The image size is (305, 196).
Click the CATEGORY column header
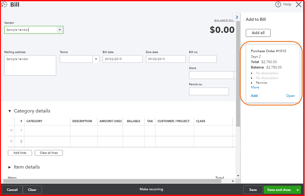[x=34, y=121]
